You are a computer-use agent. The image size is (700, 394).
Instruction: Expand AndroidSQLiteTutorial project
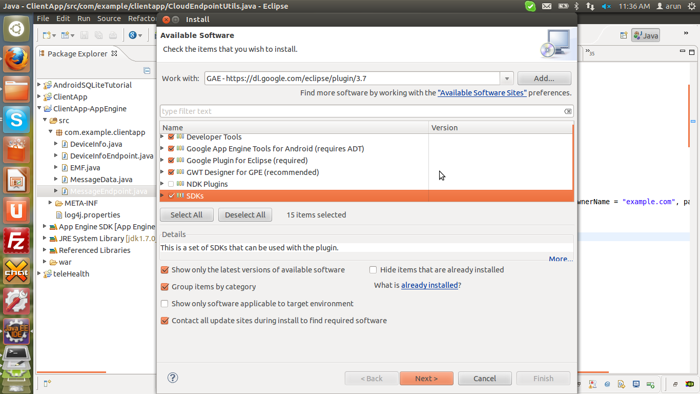click(39, 85)
